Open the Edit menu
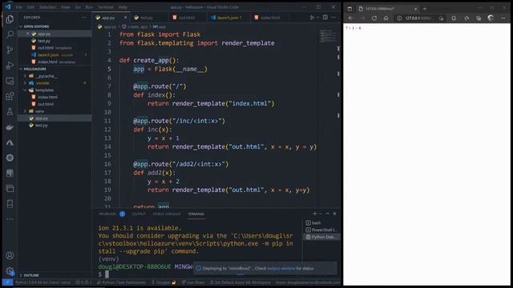The height and width of the screenshot is (288, 513). point(30,7)
